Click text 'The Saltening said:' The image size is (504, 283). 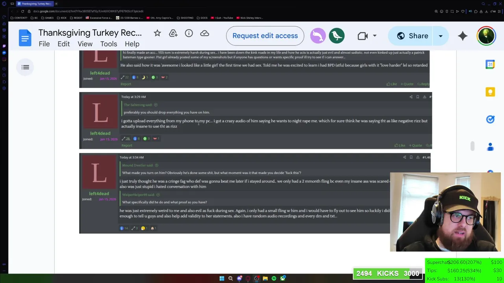[x=138, y=105]
